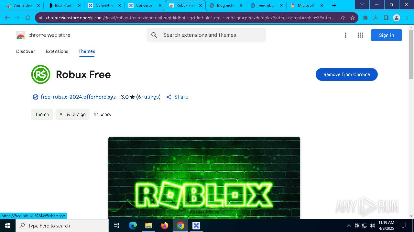Close the Anmelden tab
414x232 pixels.
point(38,5)
